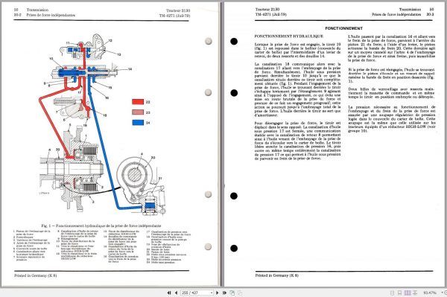Open the page number dropdown arrow
The image size is (447, 297).
coord(212,293)
